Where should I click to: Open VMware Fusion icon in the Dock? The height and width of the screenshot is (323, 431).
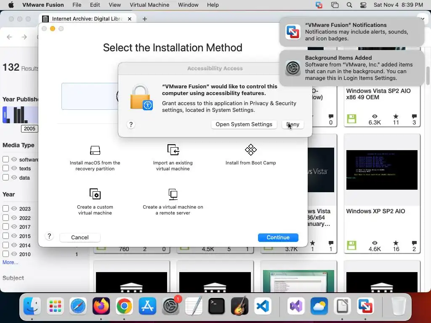(365, 306)
